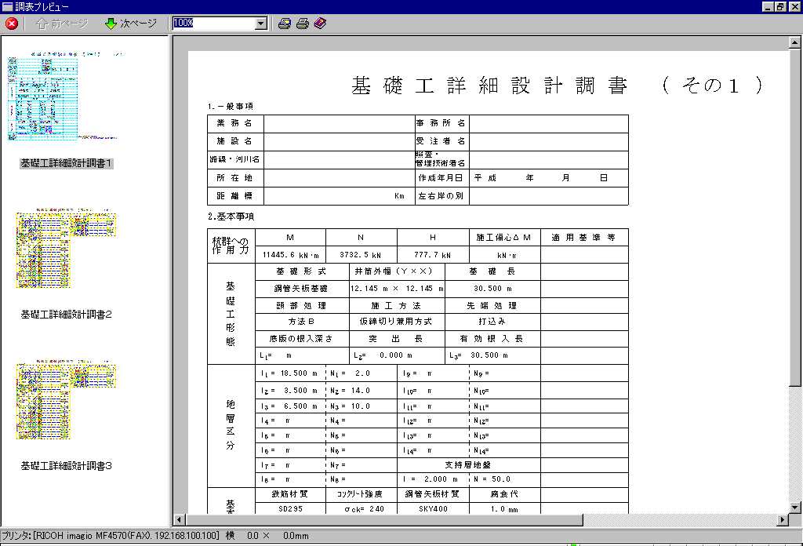Click the 仮締切り兼用方式 cell
Screen dimensions: 803x546
[x=396, y=321]
